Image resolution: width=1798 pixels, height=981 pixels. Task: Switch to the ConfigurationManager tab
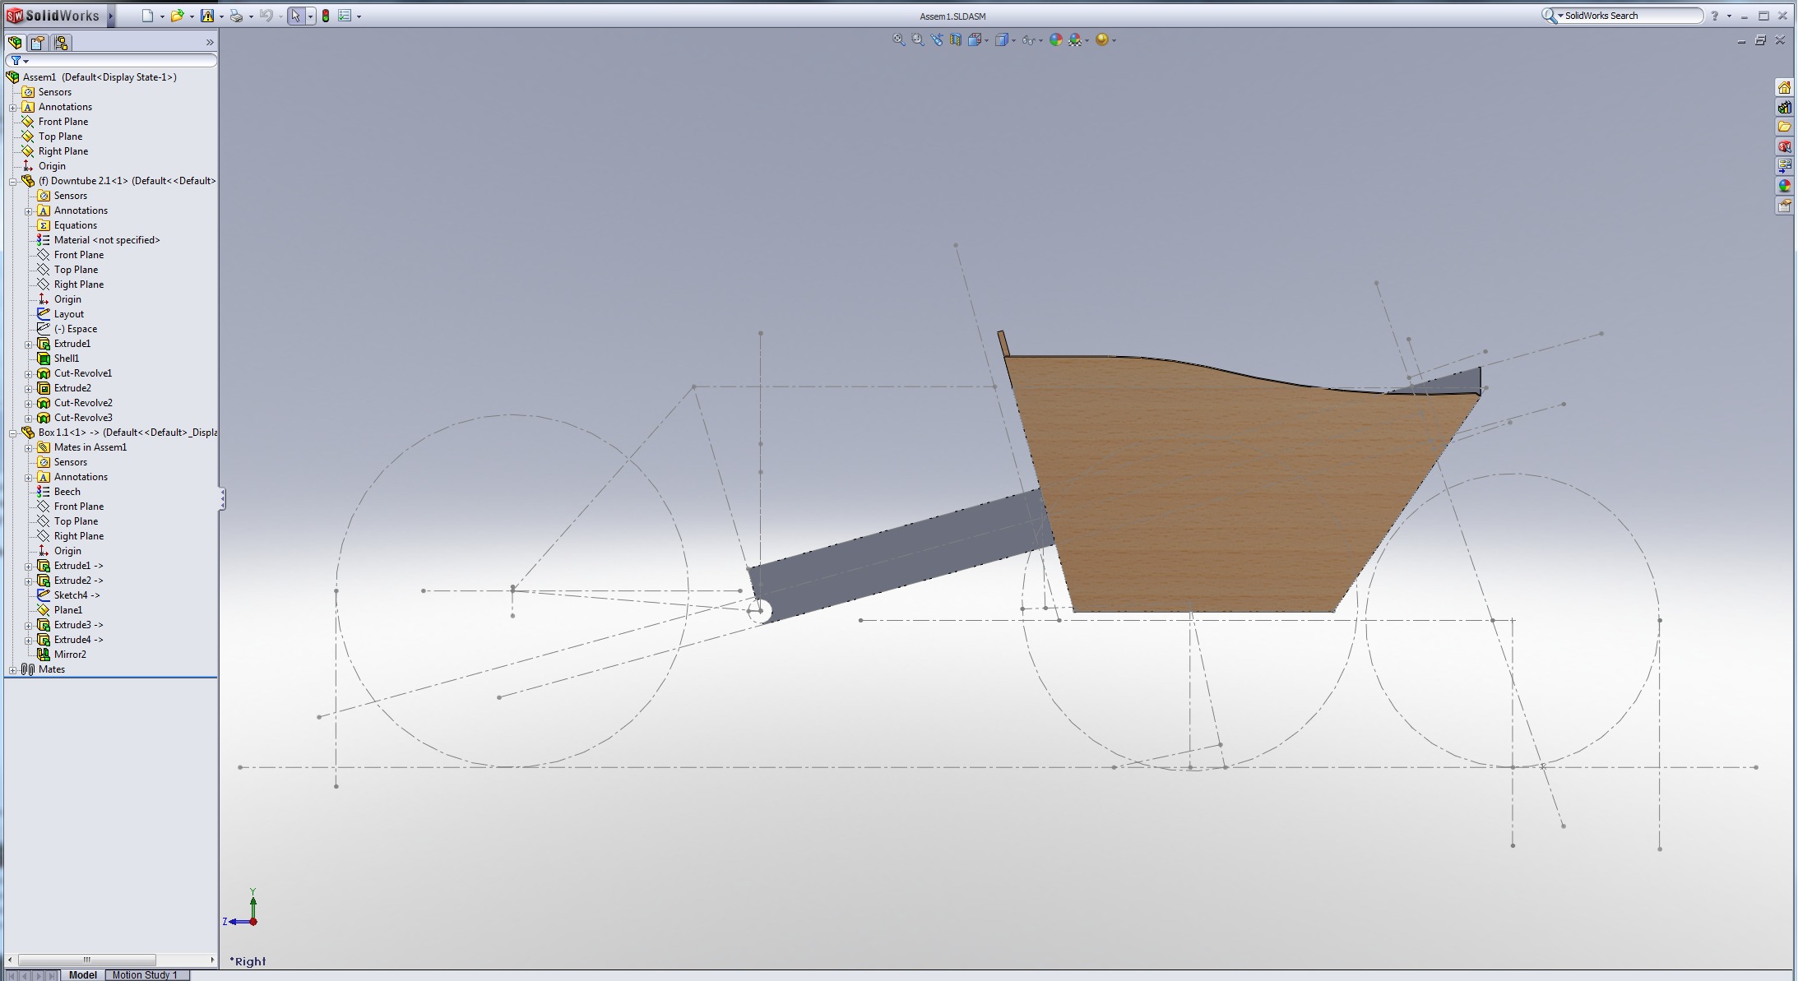tap(61, 43)
